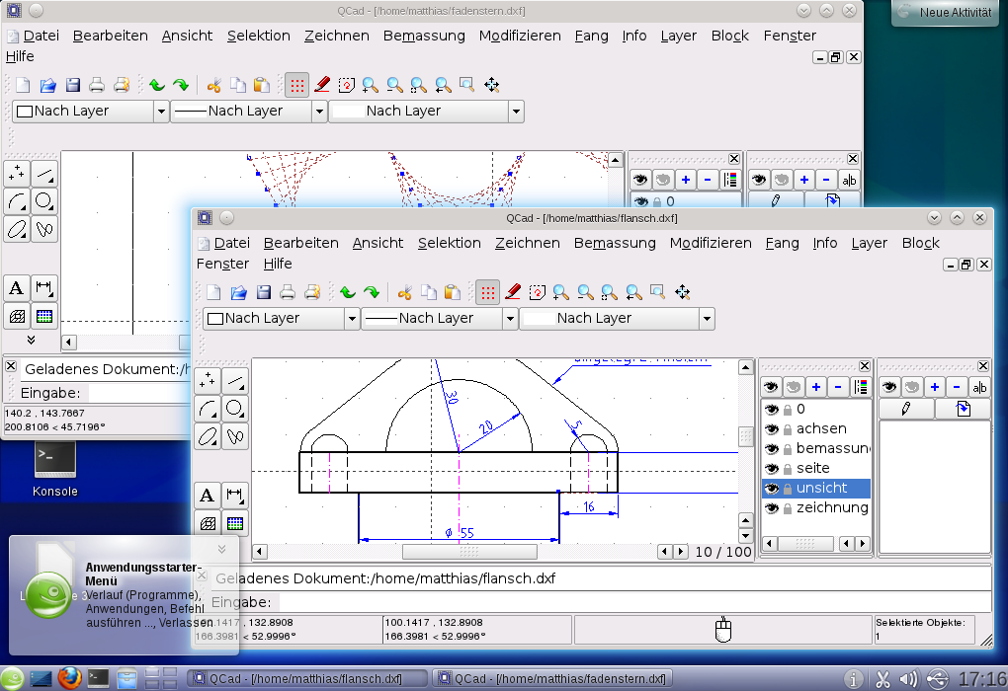Select Text tool in flansch window toolbox
The height and width of the screenshot is (691, 1008).
point(208,496)
